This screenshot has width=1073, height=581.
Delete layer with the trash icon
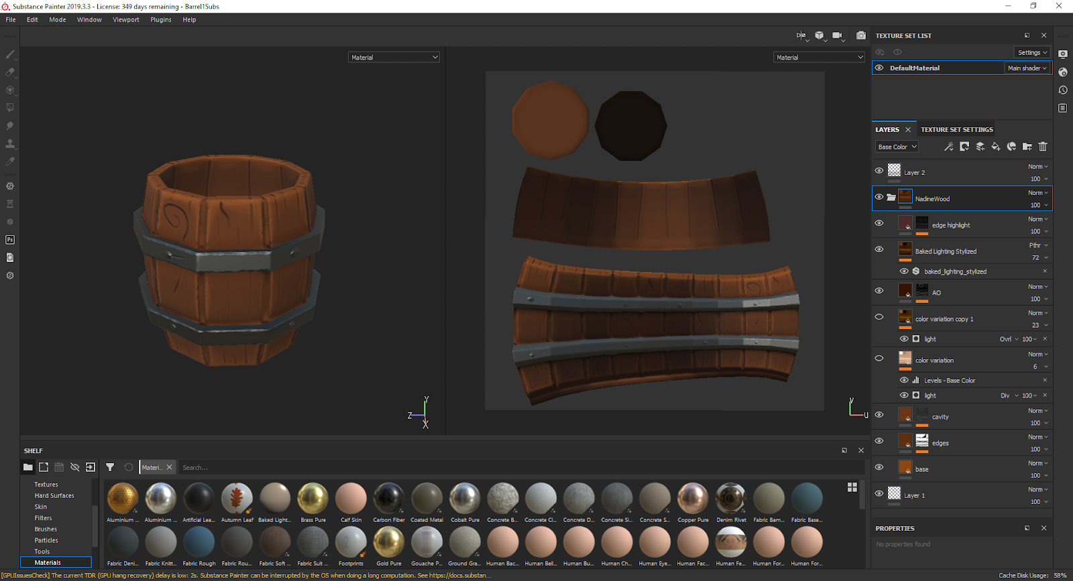[1043, 147]
